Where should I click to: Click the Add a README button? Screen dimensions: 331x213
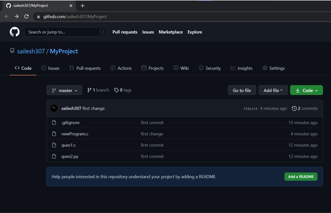pos(301,177)
